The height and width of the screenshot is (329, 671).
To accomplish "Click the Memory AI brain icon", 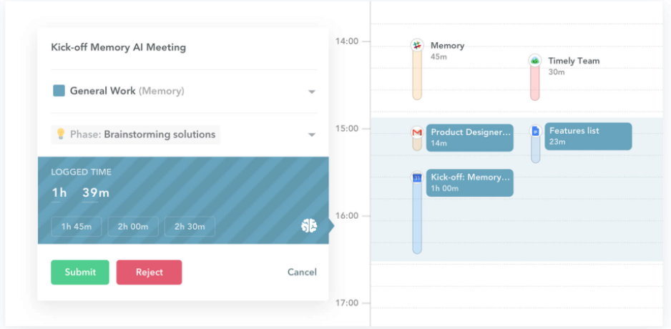I will (x=309, y=225).
